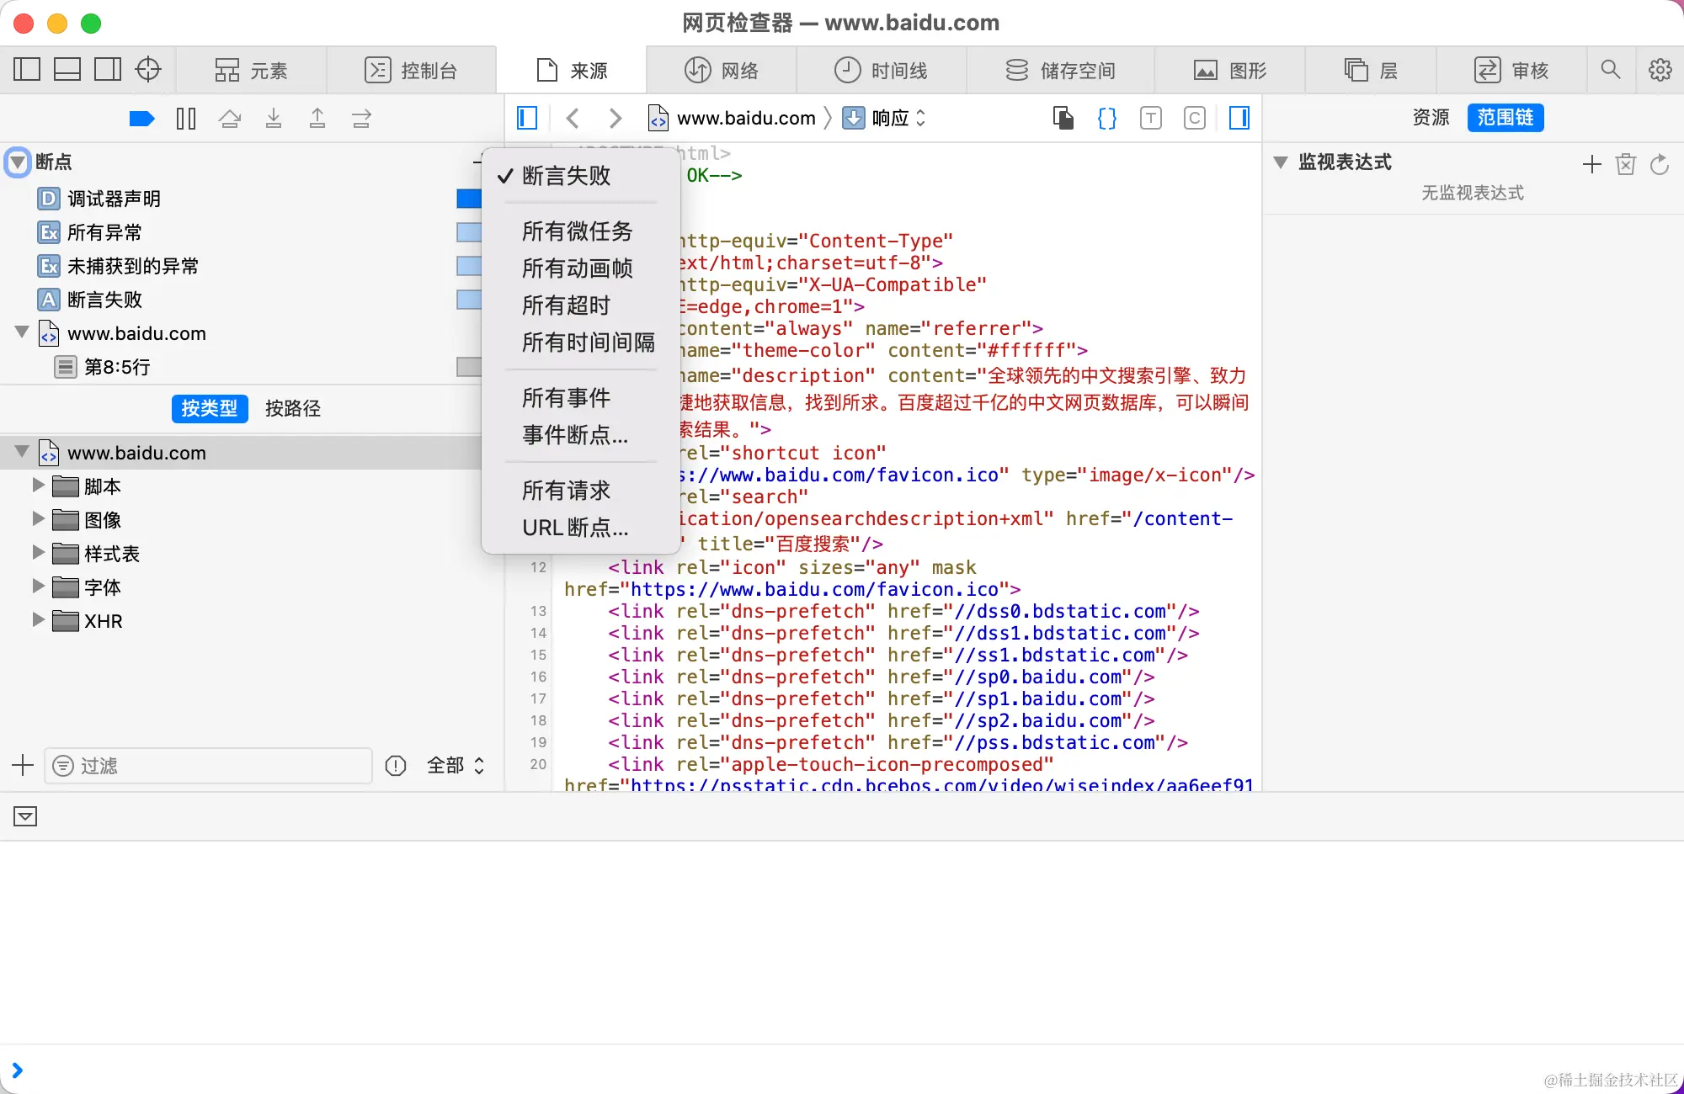This screenshot has height=1094, width=1684.
Task: Add a new watch expression
Action: [1591, 164]
